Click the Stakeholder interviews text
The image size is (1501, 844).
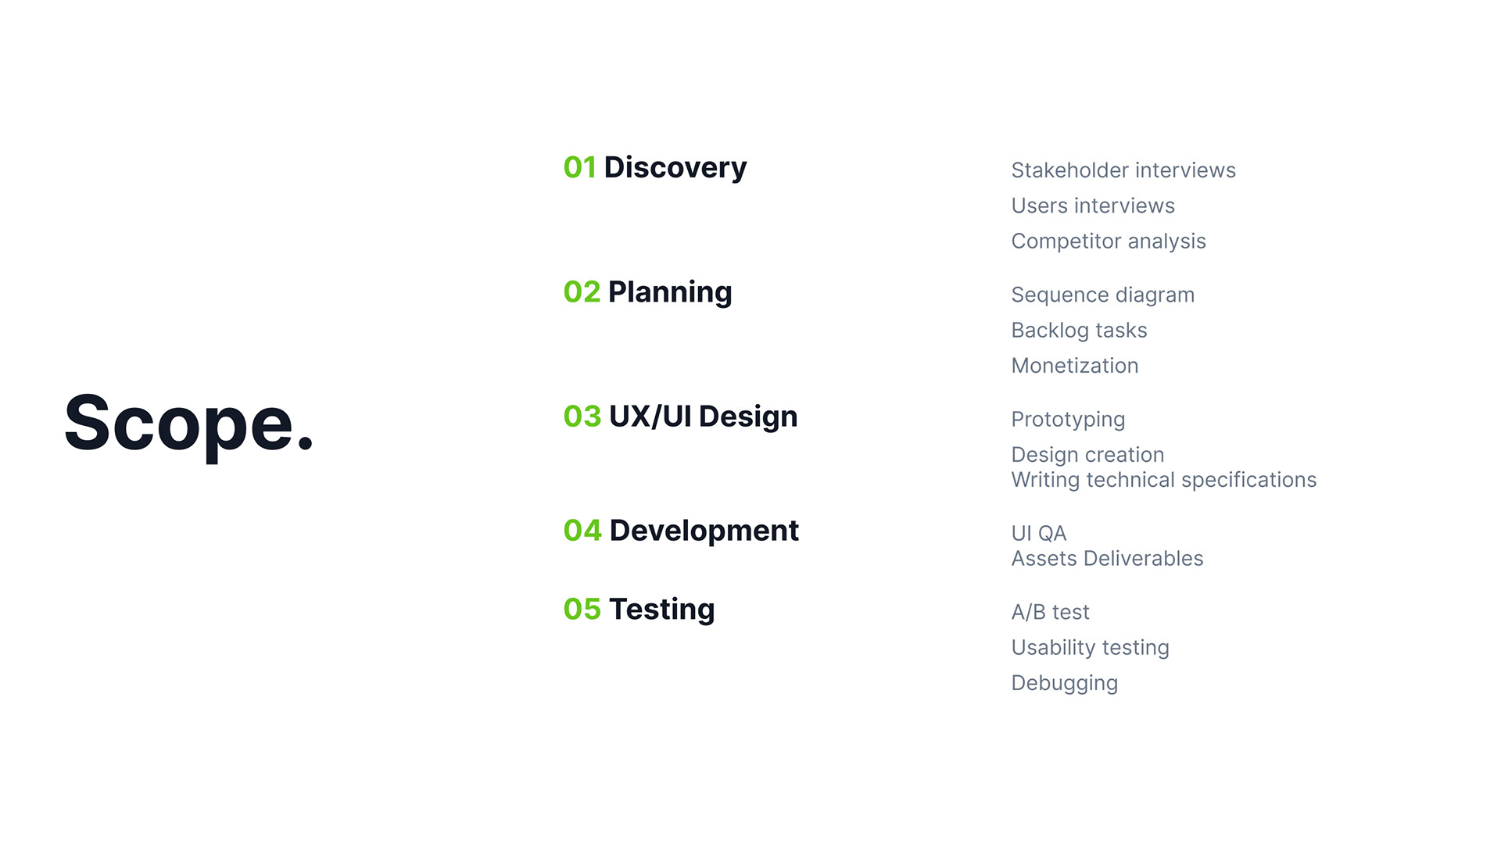[1123, 170]
